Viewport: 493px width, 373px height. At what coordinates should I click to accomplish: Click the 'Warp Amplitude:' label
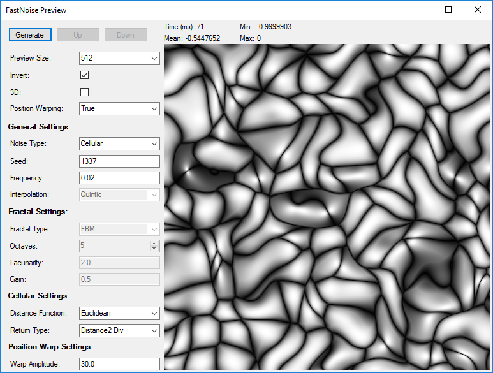[x=35, y=364]
